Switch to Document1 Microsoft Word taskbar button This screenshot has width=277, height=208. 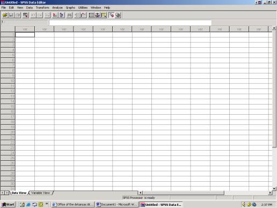tap(117, 204)
